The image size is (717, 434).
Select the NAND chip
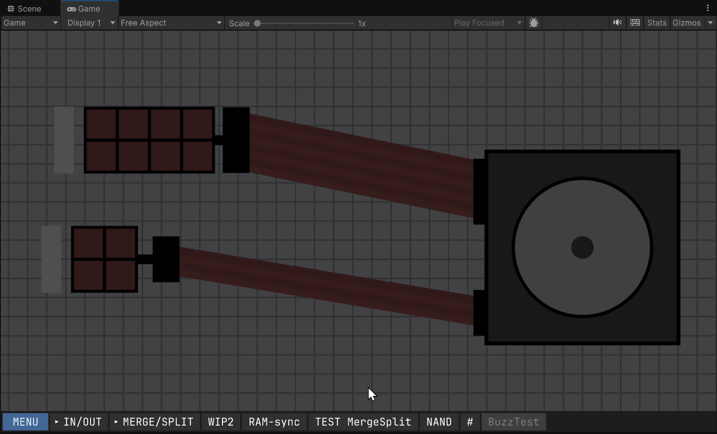(x=439, y=422)
